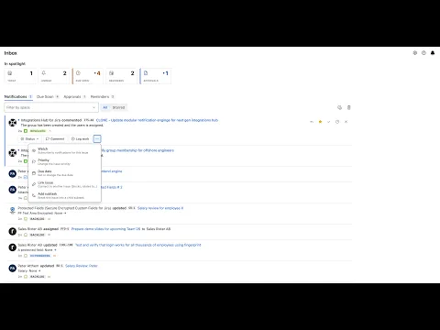The image size is (440, 330).
Task: Click avatar on Salary Review Peter row
Action: tap(13, 269)
